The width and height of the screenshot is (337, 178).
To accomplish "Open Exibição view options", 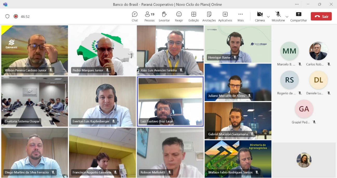I will click(194, 17).
